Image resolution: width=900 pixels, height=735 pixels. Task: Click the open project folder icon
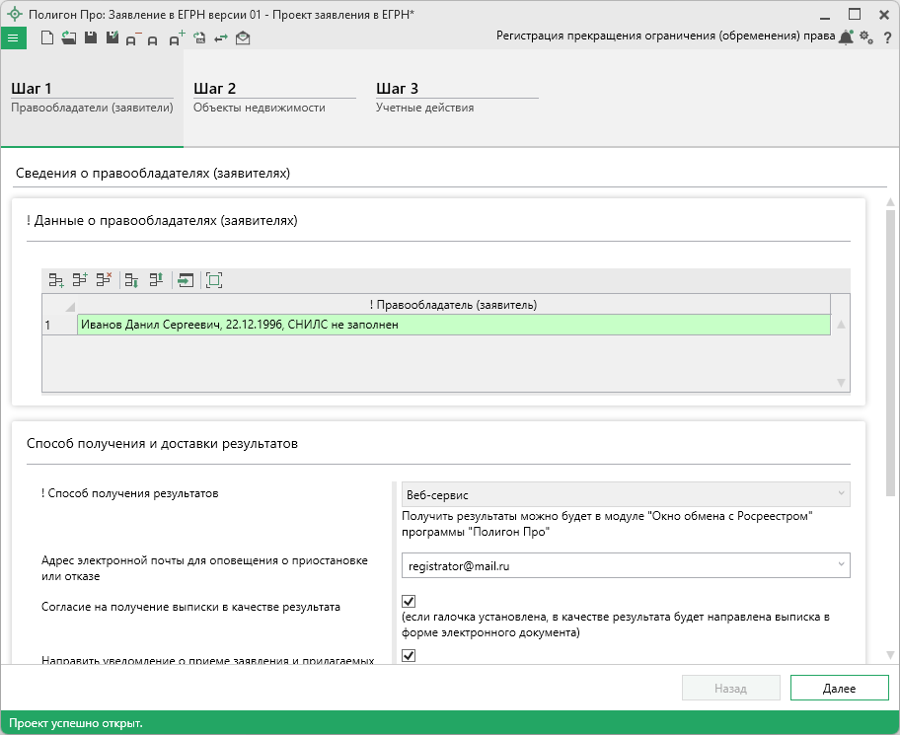click(x=68, y=38)
